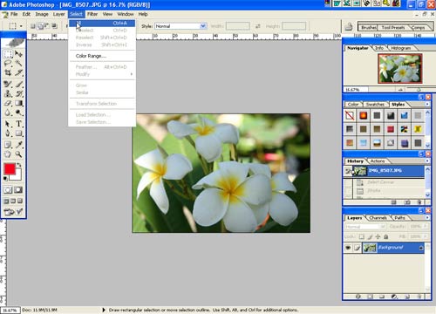Toggle lock all padlock in Layers panel
This screenshot has width=436, height=314.
click(x=386, y=236)
